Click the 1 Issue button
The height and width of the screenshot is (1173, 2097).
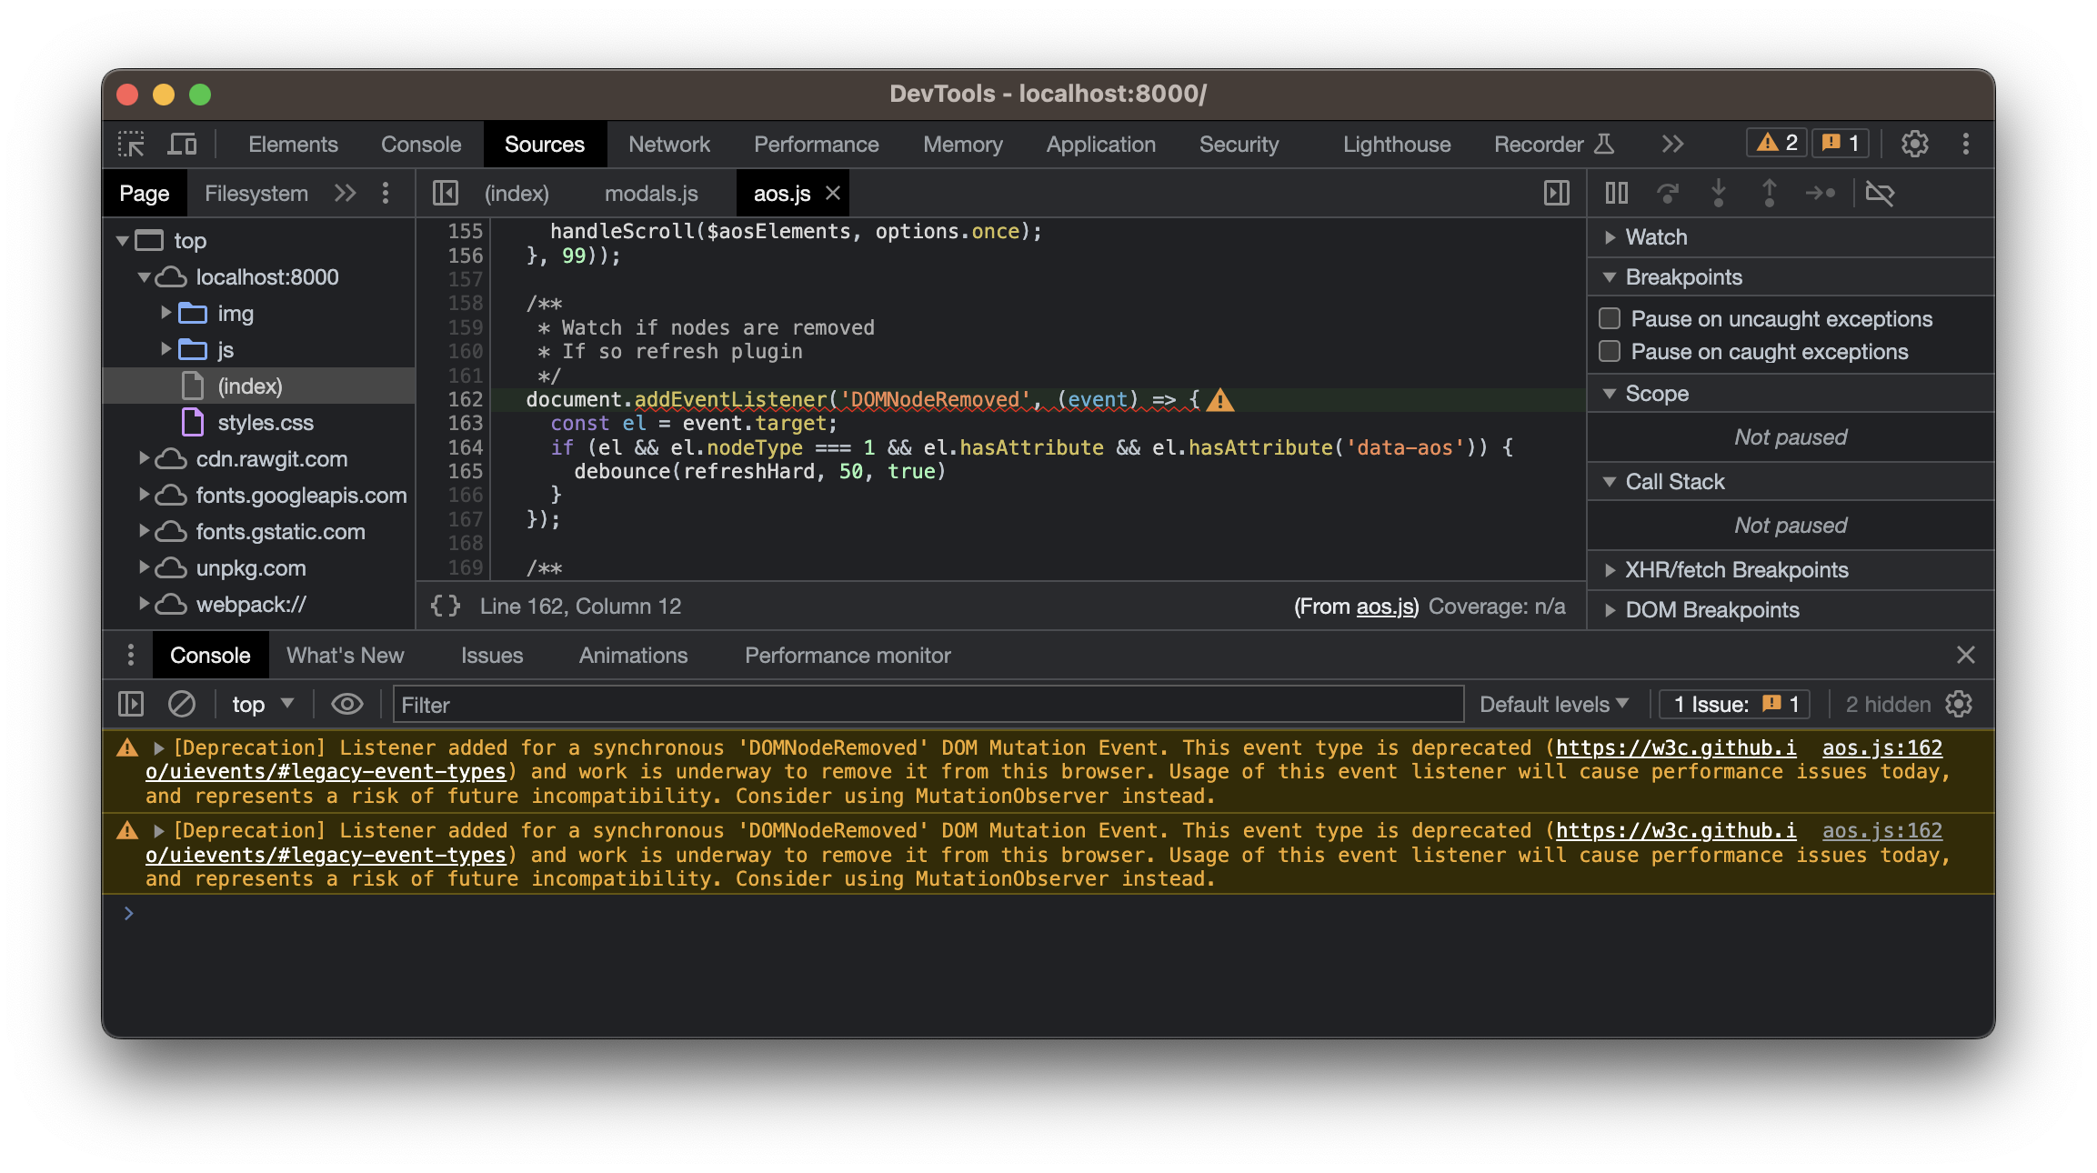[x=1732, y=703]
